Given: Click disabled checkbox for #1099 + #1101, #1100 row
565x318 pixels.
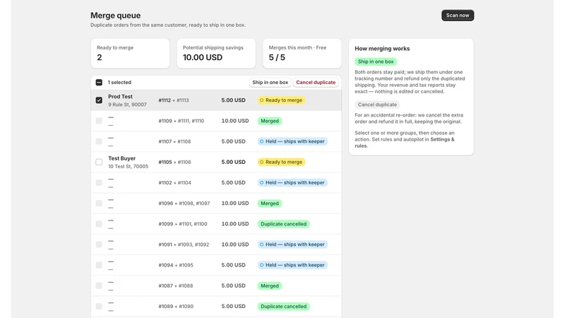Looking at the screenshot, I should click(x=99, y=224).
